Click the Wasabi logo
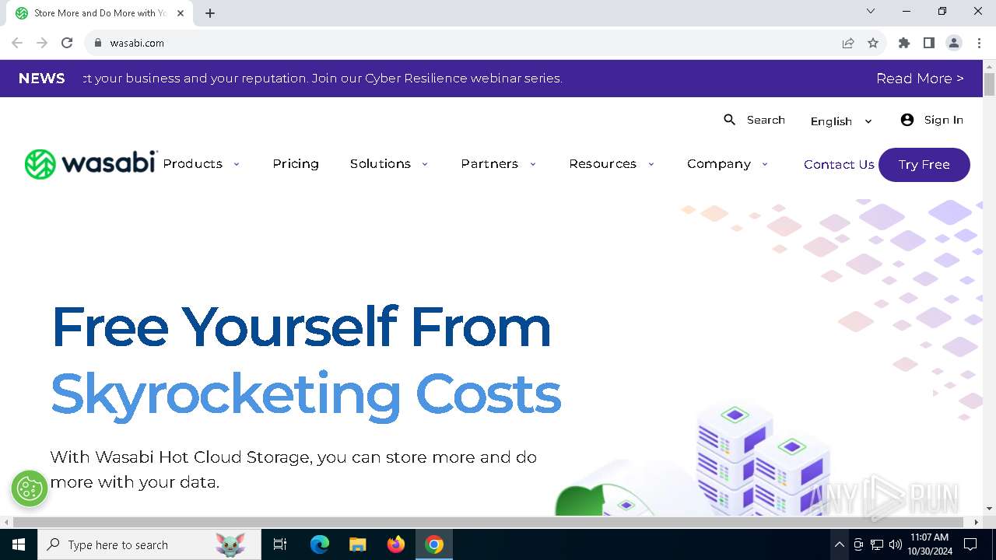 91,164
